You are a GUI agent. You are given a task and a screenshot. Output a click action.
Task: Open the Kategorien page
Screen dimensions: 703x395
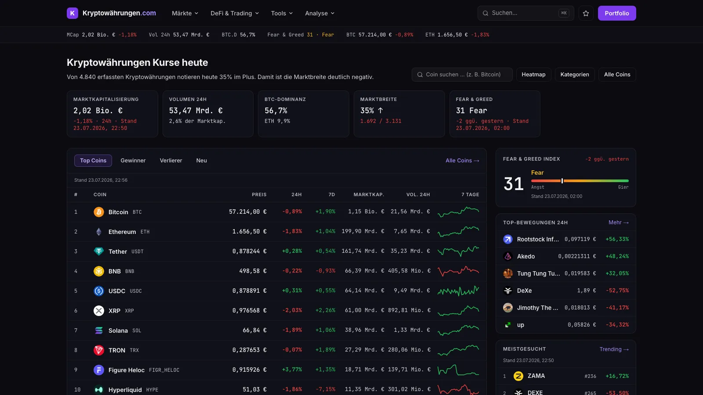575,75
